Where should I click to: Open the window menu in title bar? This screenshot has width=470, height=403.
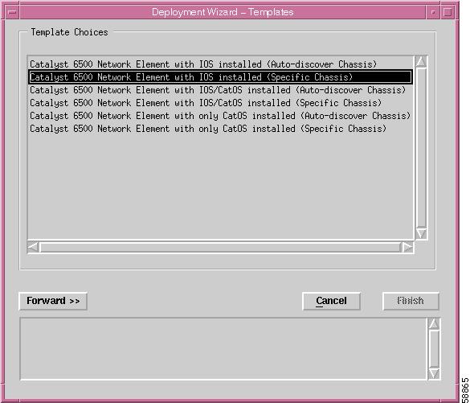coord(12,12)
